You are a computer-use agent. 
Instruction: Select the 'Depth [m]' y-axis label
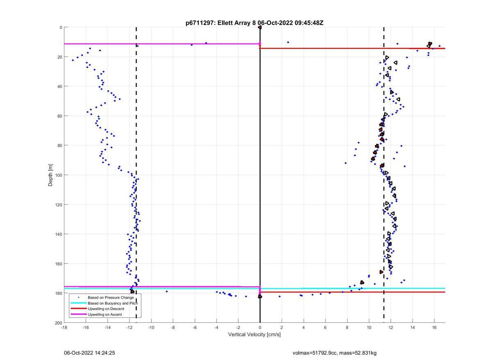(x=51, y=175)
